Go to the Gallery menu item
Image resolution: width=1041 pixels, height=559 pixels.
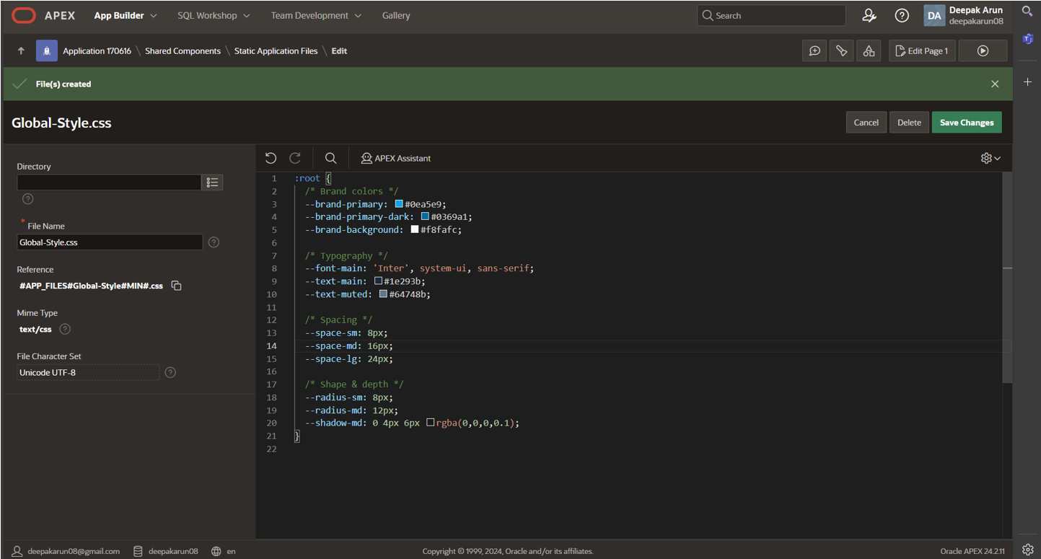point(396,15)
